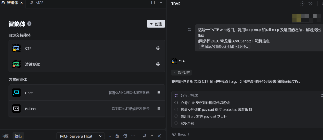Open help next to 智能体 heading
Image resolution: width=323 pixels, height=140 pixels.
29,24
